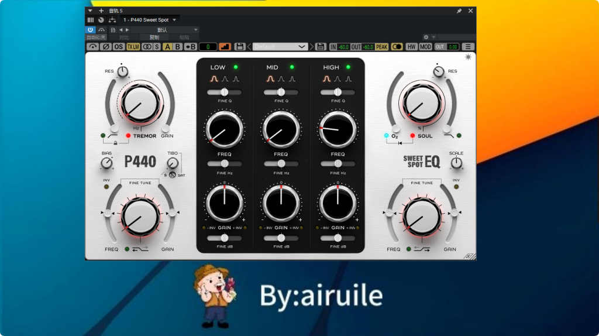Go to previous preset with left chevron
Image resolution: width=599 pixels, height=336 pixels.
point(249,47)
